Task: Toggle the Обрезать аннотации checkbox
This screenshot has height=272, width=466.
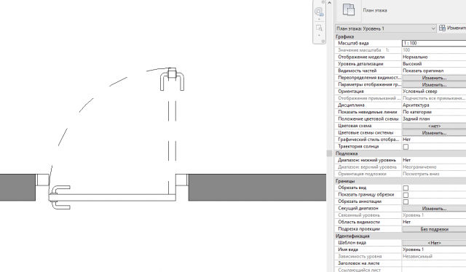Action: (406, 201)
